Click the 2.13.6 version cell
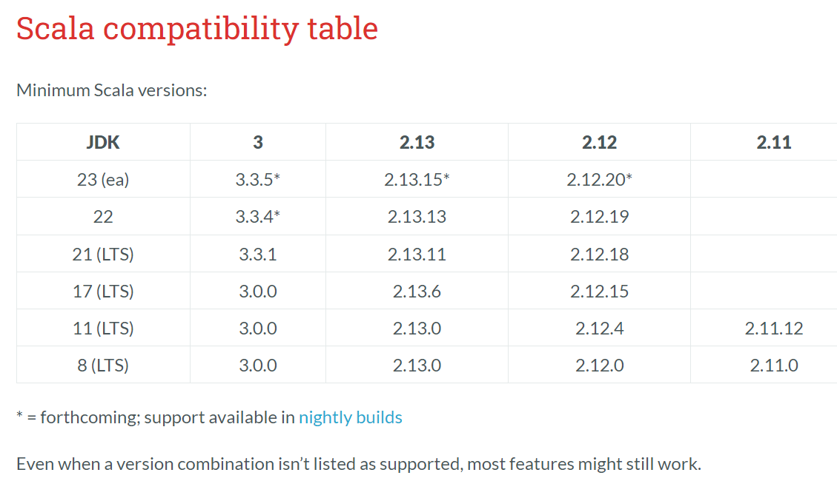Screen dimensions: 837x481 click(x=417, y=292)
